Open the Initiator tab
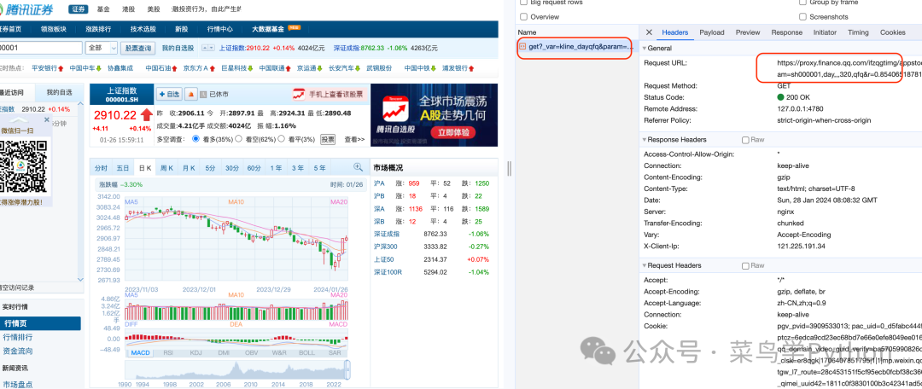 click(x=825, y=32)
